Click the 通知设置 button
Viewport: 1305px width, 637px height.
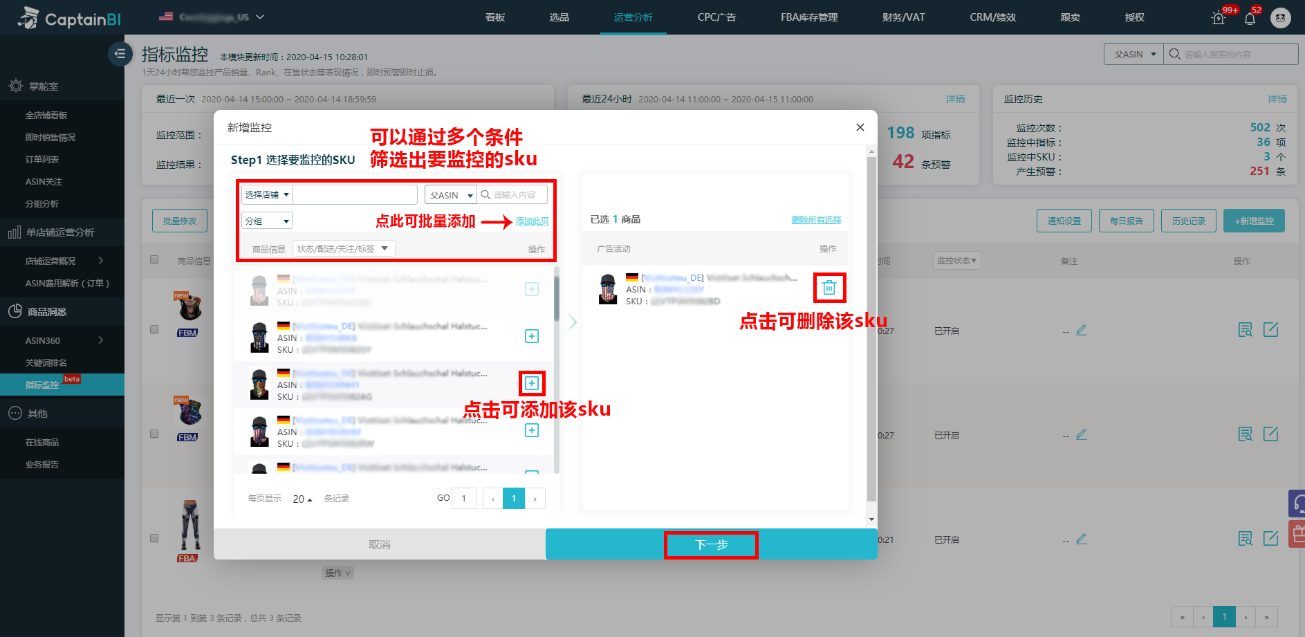coord(1064,221)
